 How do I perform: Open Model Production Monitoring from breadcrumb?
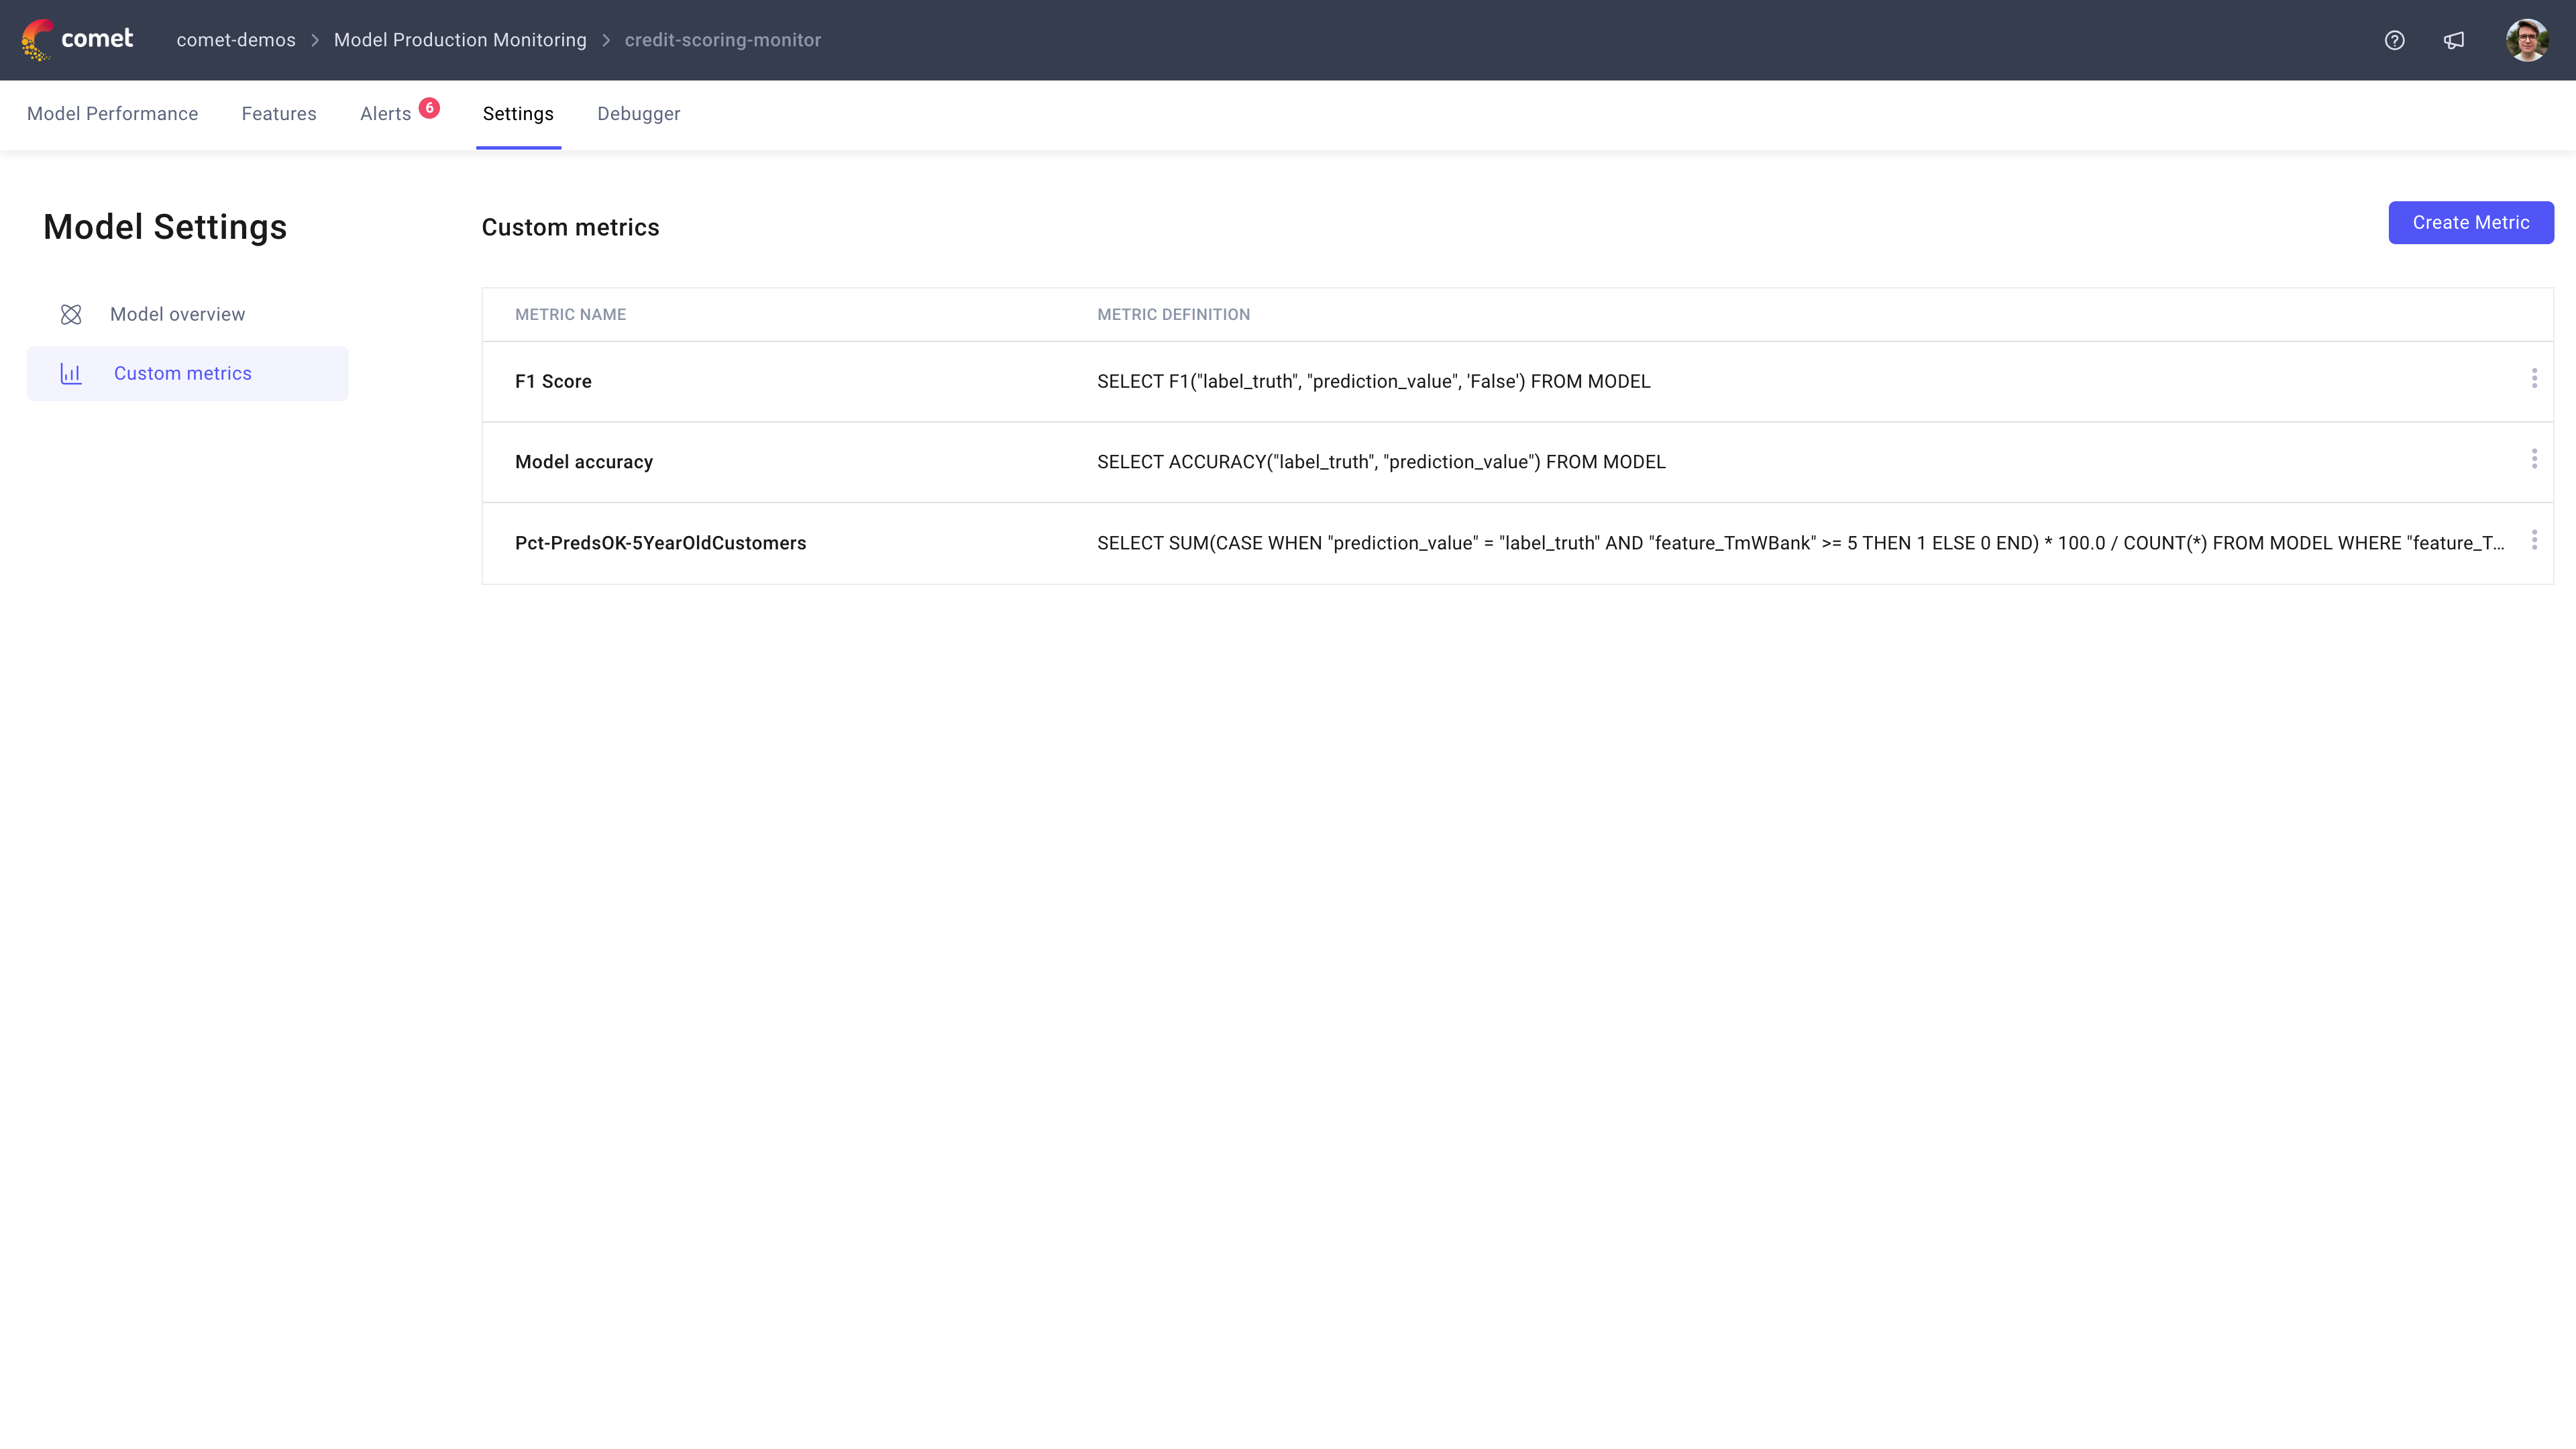460,40
